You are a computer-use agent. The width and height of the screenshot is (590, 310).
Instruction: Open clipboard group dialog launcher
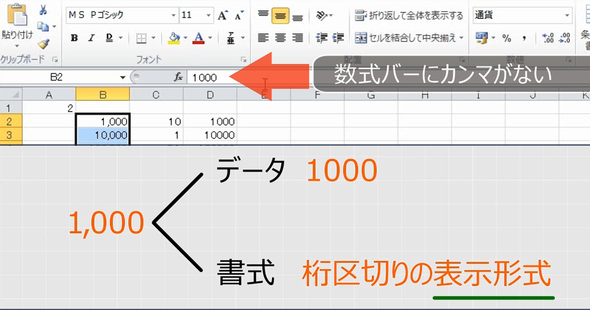[x=55, y=59]
